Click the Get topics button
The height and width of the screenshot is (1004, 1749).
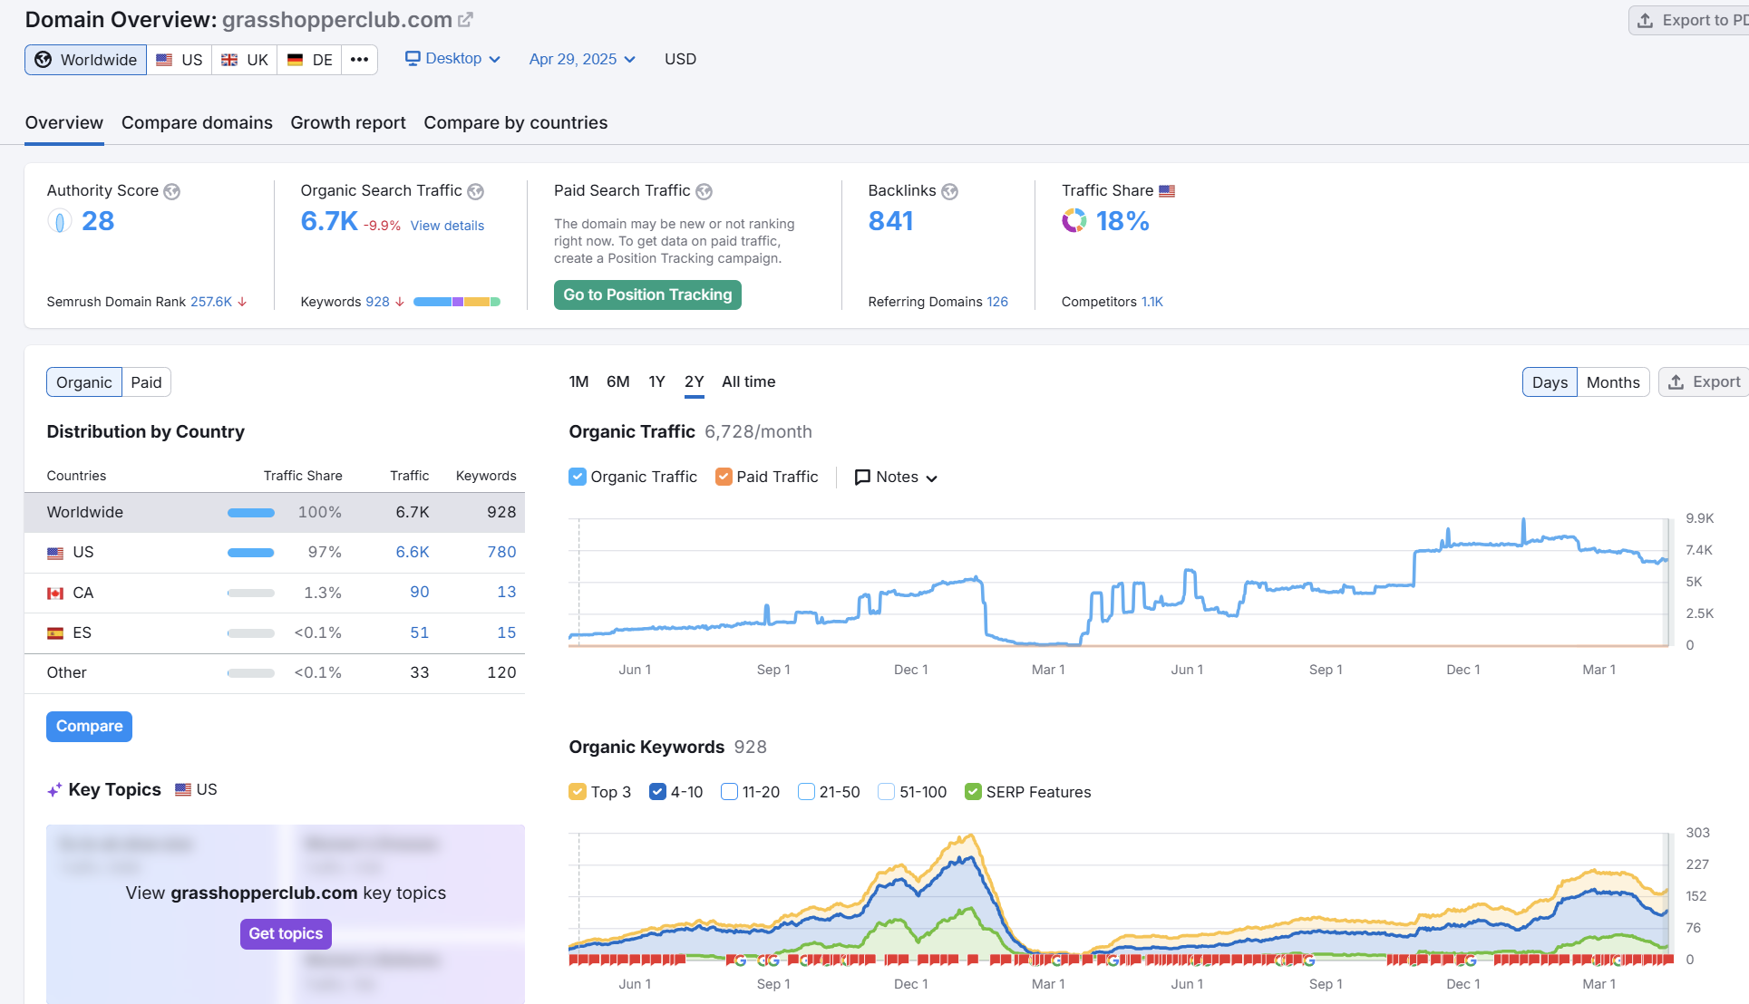286,934
